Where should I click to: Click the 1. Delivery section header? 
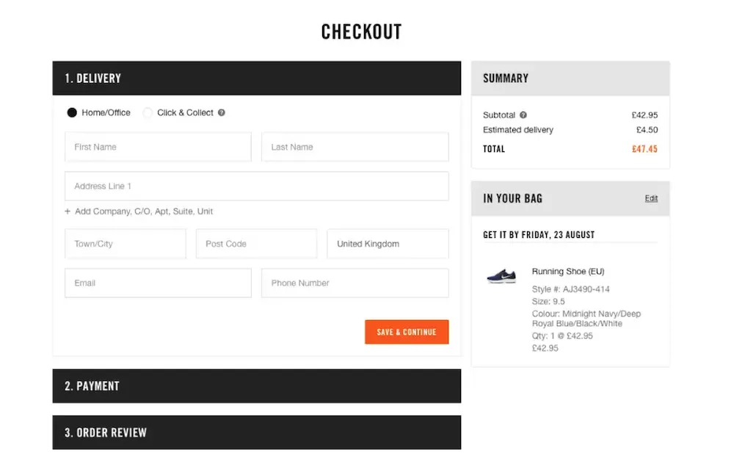pyautogui.click(x=256, y=79)
